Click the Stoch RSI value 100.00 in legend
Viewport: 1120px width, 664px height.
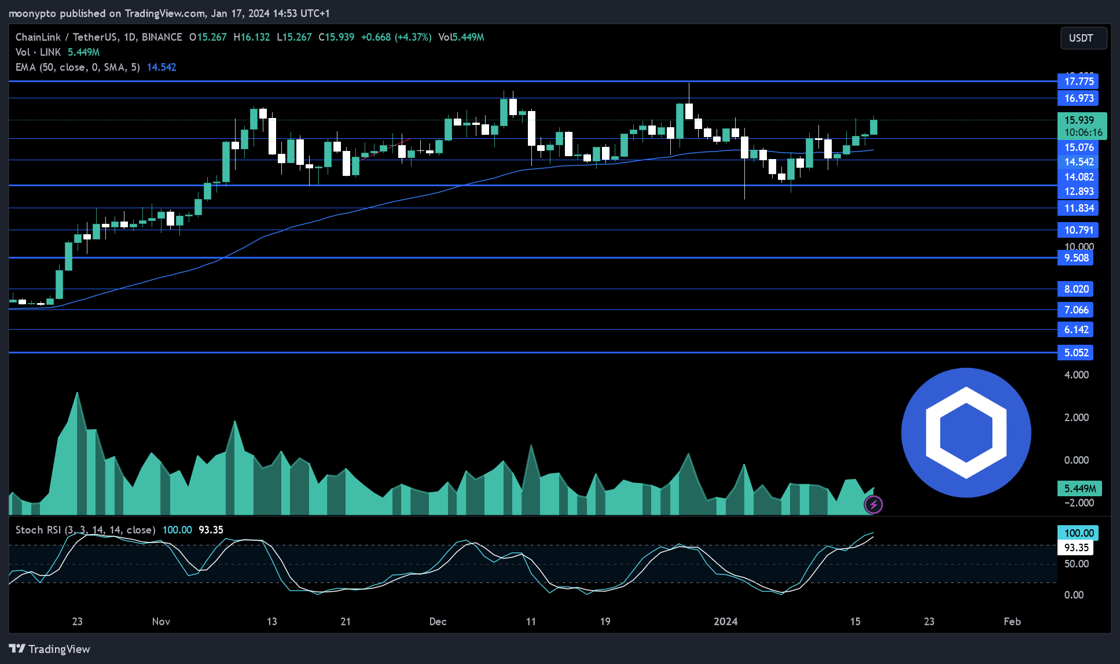pos(177,530)
